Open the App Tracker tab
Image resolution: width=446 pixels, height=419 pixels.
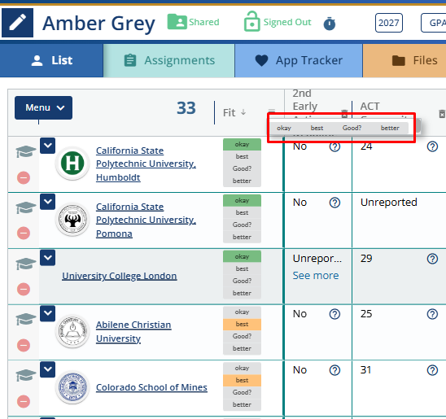299,60
